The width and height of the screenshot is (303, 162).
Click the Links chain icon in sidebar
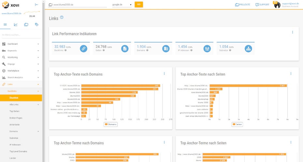(x=4, y=84)
